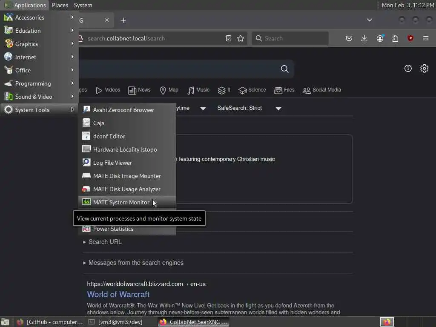The width and height of the screenshot is (436, 327).
Task: Launch MATE Disk Usage Analyzer
Action: [127, 189]
